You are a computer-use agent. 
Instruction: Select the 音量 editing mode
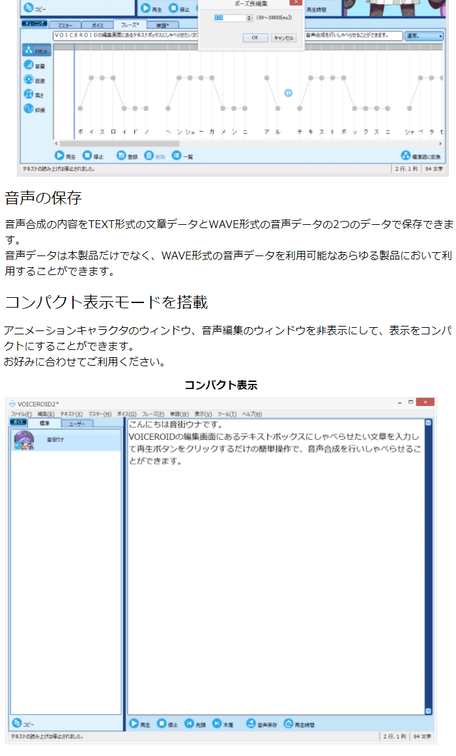(x=35, y=65)
